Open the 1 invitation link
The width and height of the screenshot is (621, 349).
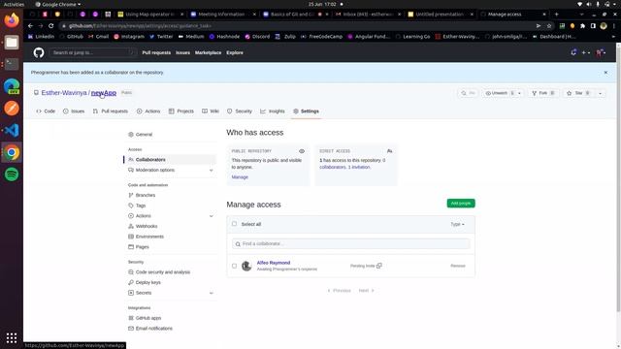click(x=359, y=167)
